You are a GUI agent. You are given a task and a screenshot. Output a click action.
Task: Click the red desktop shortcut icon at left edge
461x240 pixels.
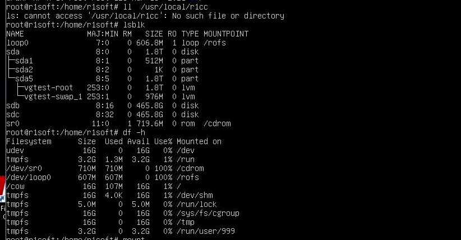[x=2, y=188]
